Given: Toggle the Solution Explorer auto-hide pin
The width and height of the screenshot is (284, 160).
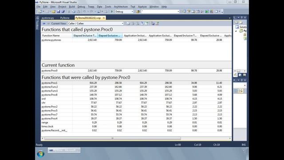Looking at the screenshot, I should [x=241, y=17].
